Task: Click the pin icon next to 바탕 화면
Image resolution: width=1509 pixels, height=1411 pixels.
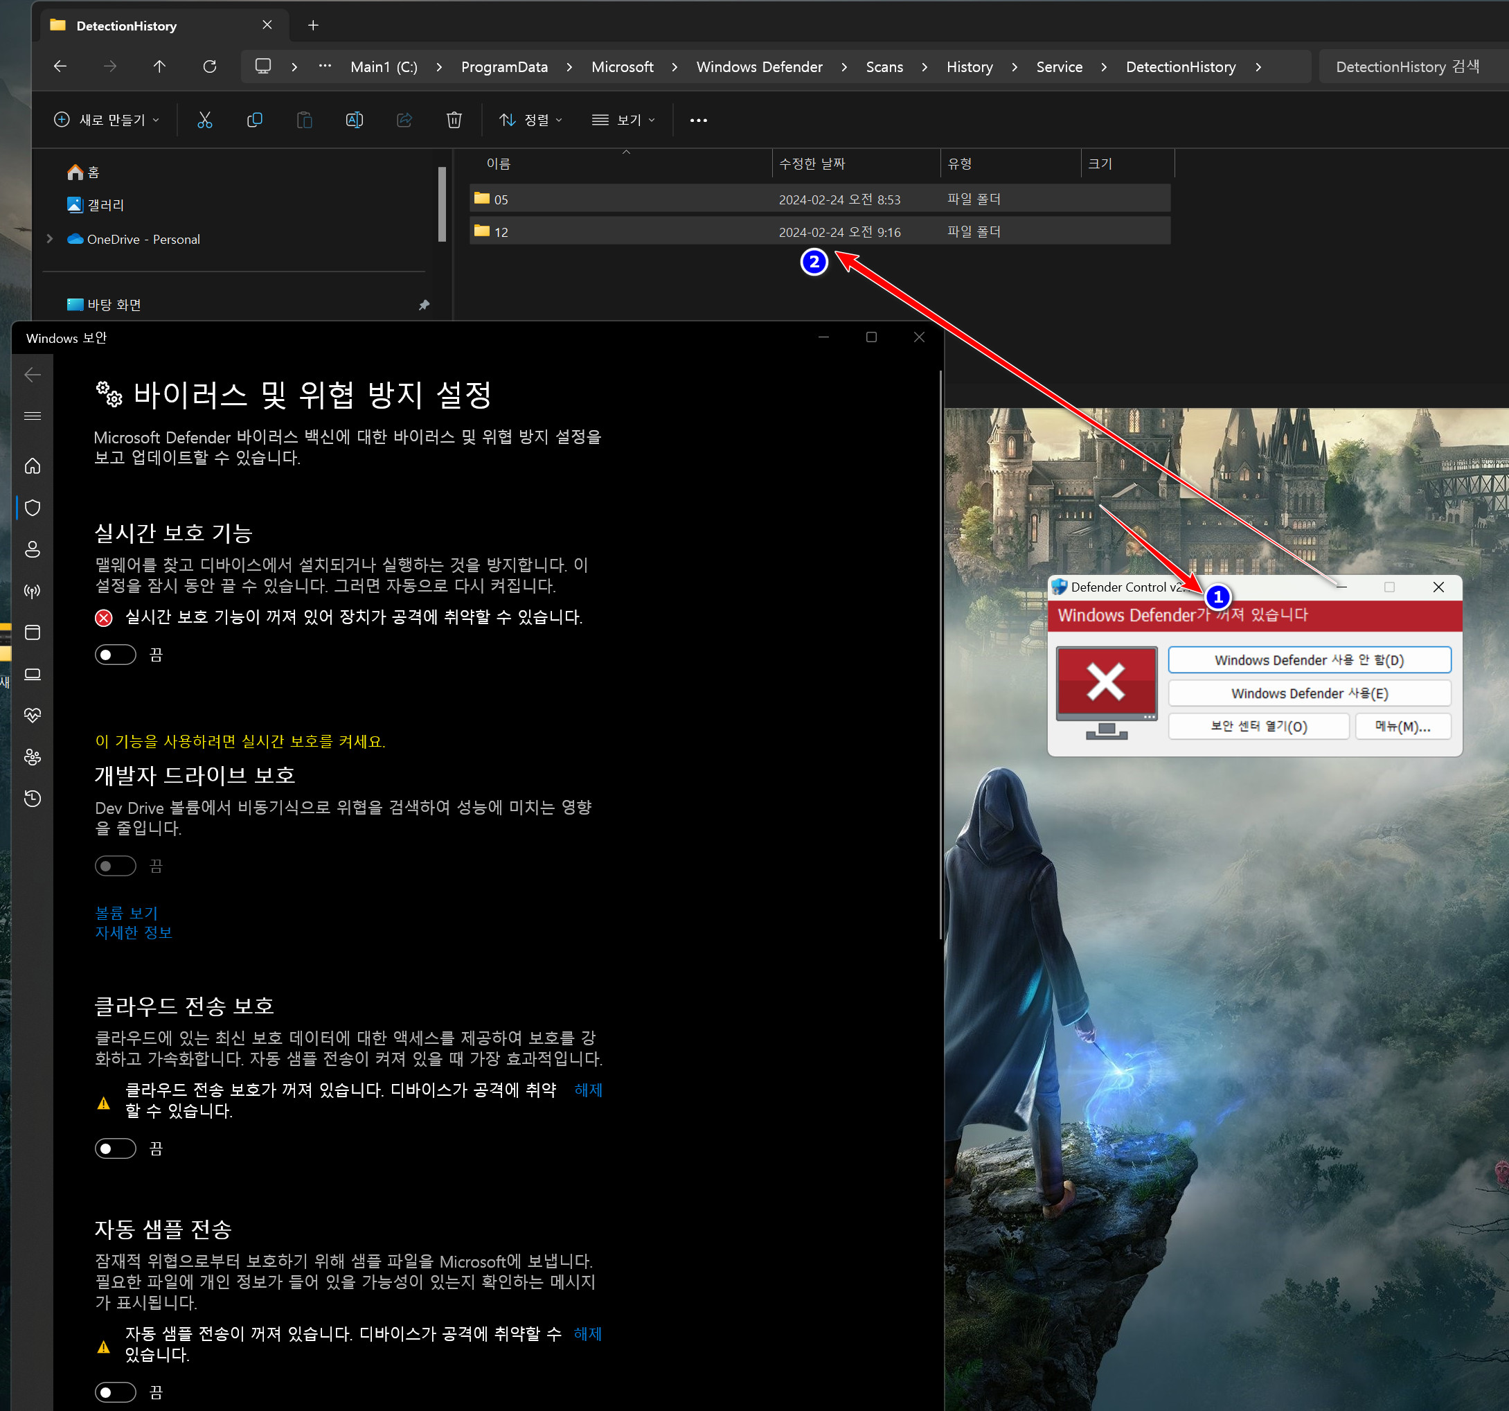Action: tap(424, 305)
